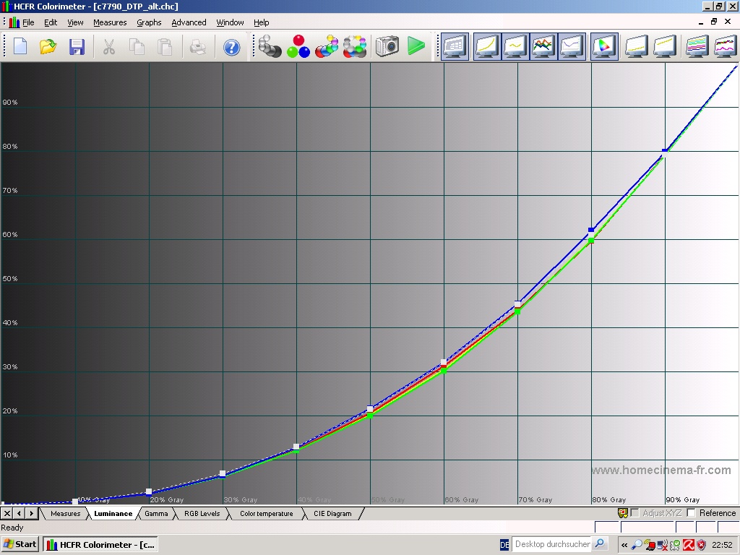
Task: Click the Desktop search input field
Action: point(551,544)
